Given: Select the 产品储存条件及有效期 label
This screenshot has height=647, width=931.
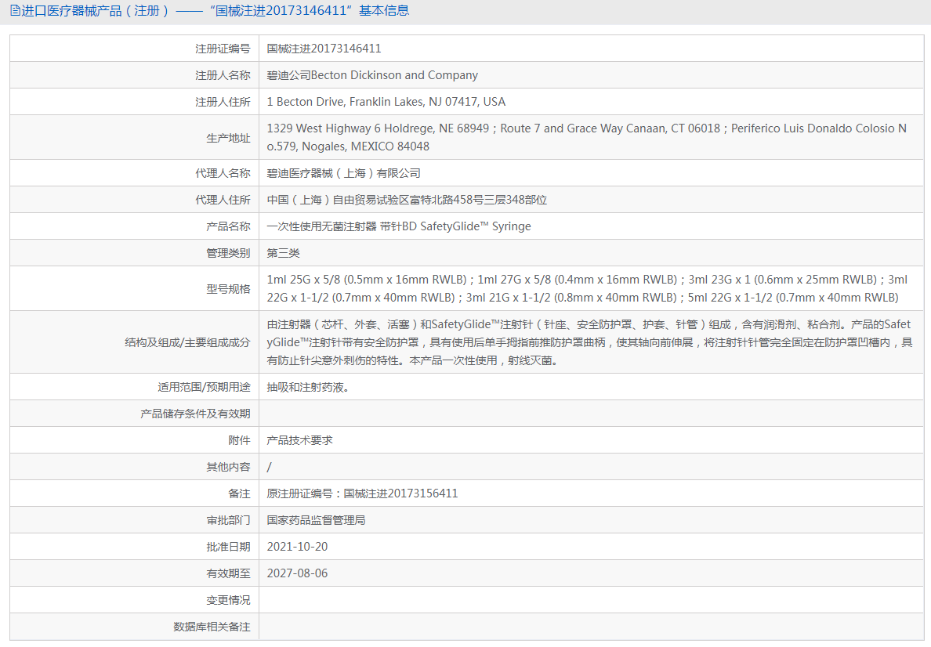Looking at the screenshot, I should click(195, 414).
